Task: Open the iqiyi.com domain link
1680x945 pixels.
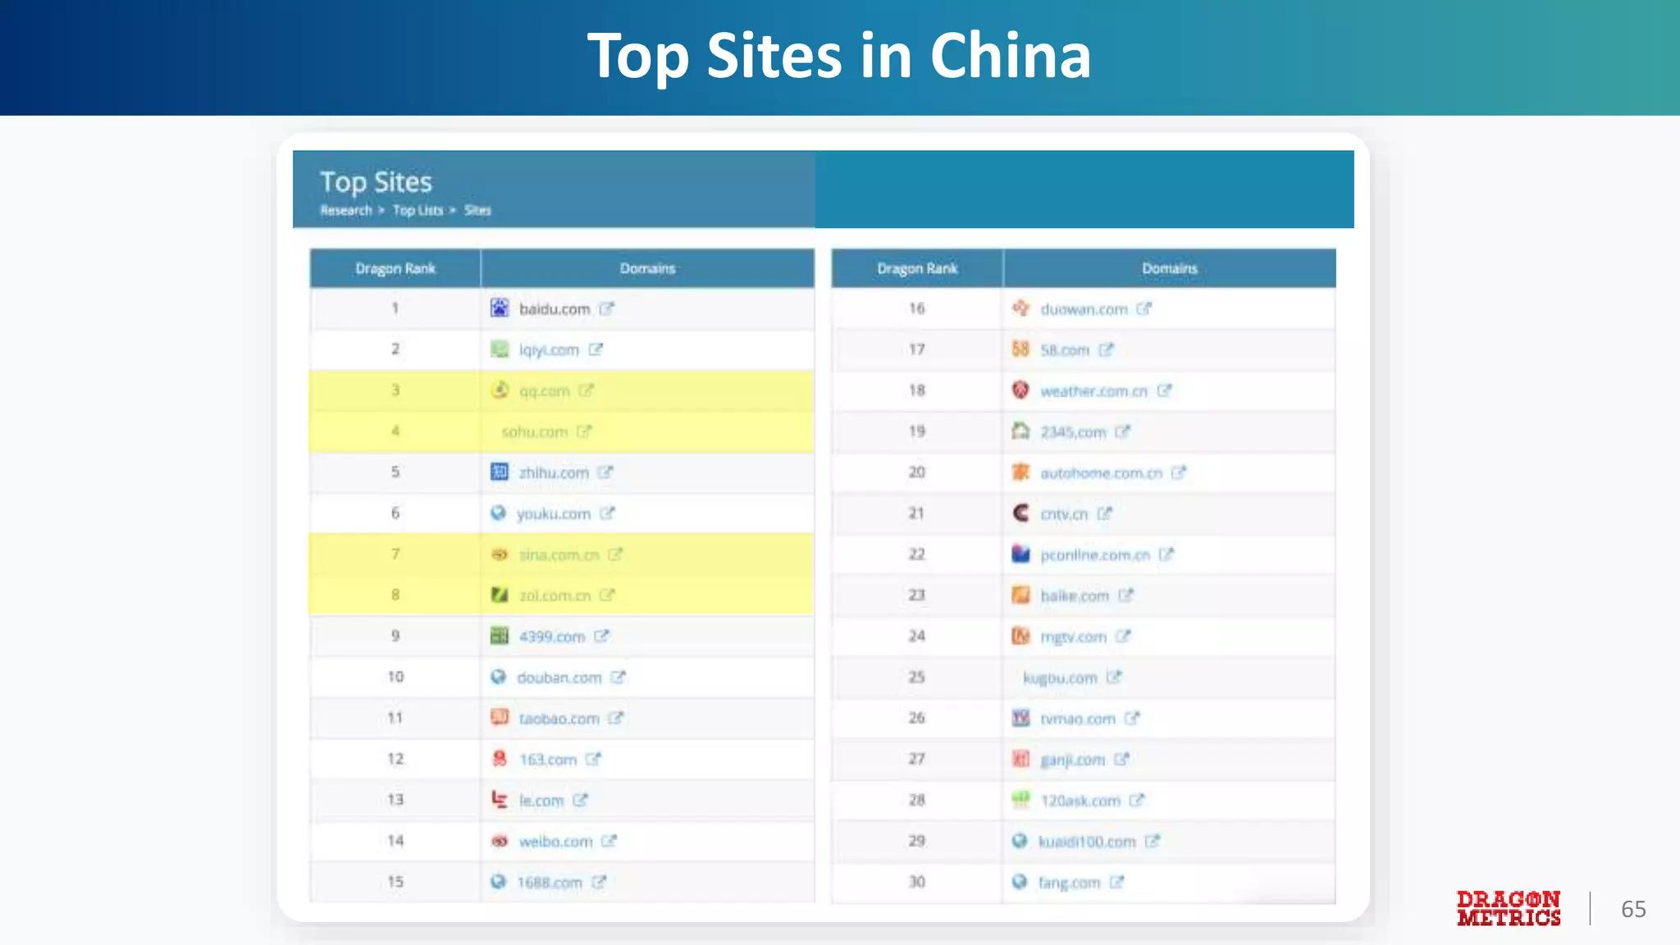Action: point(549,350)
